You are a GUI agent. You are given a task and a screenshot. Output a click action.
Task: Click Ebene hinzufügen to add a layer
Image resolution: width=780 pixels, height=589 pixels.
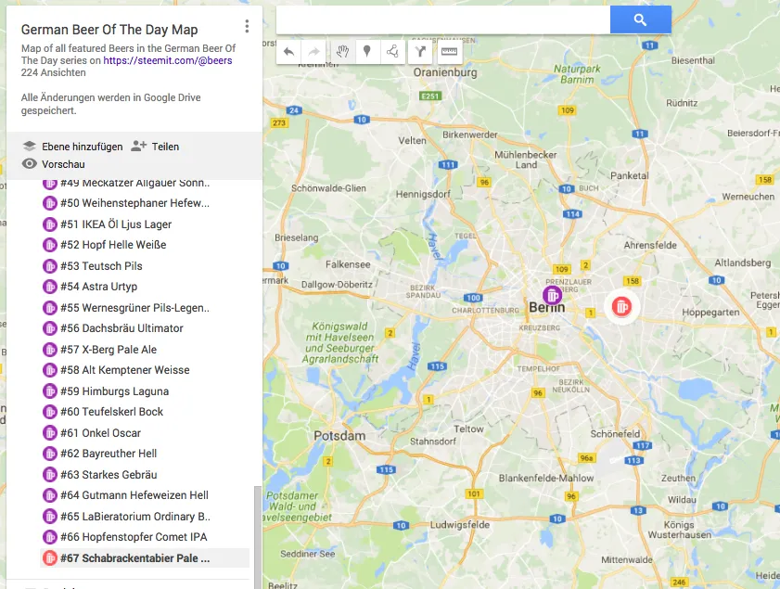pos(82,147)
